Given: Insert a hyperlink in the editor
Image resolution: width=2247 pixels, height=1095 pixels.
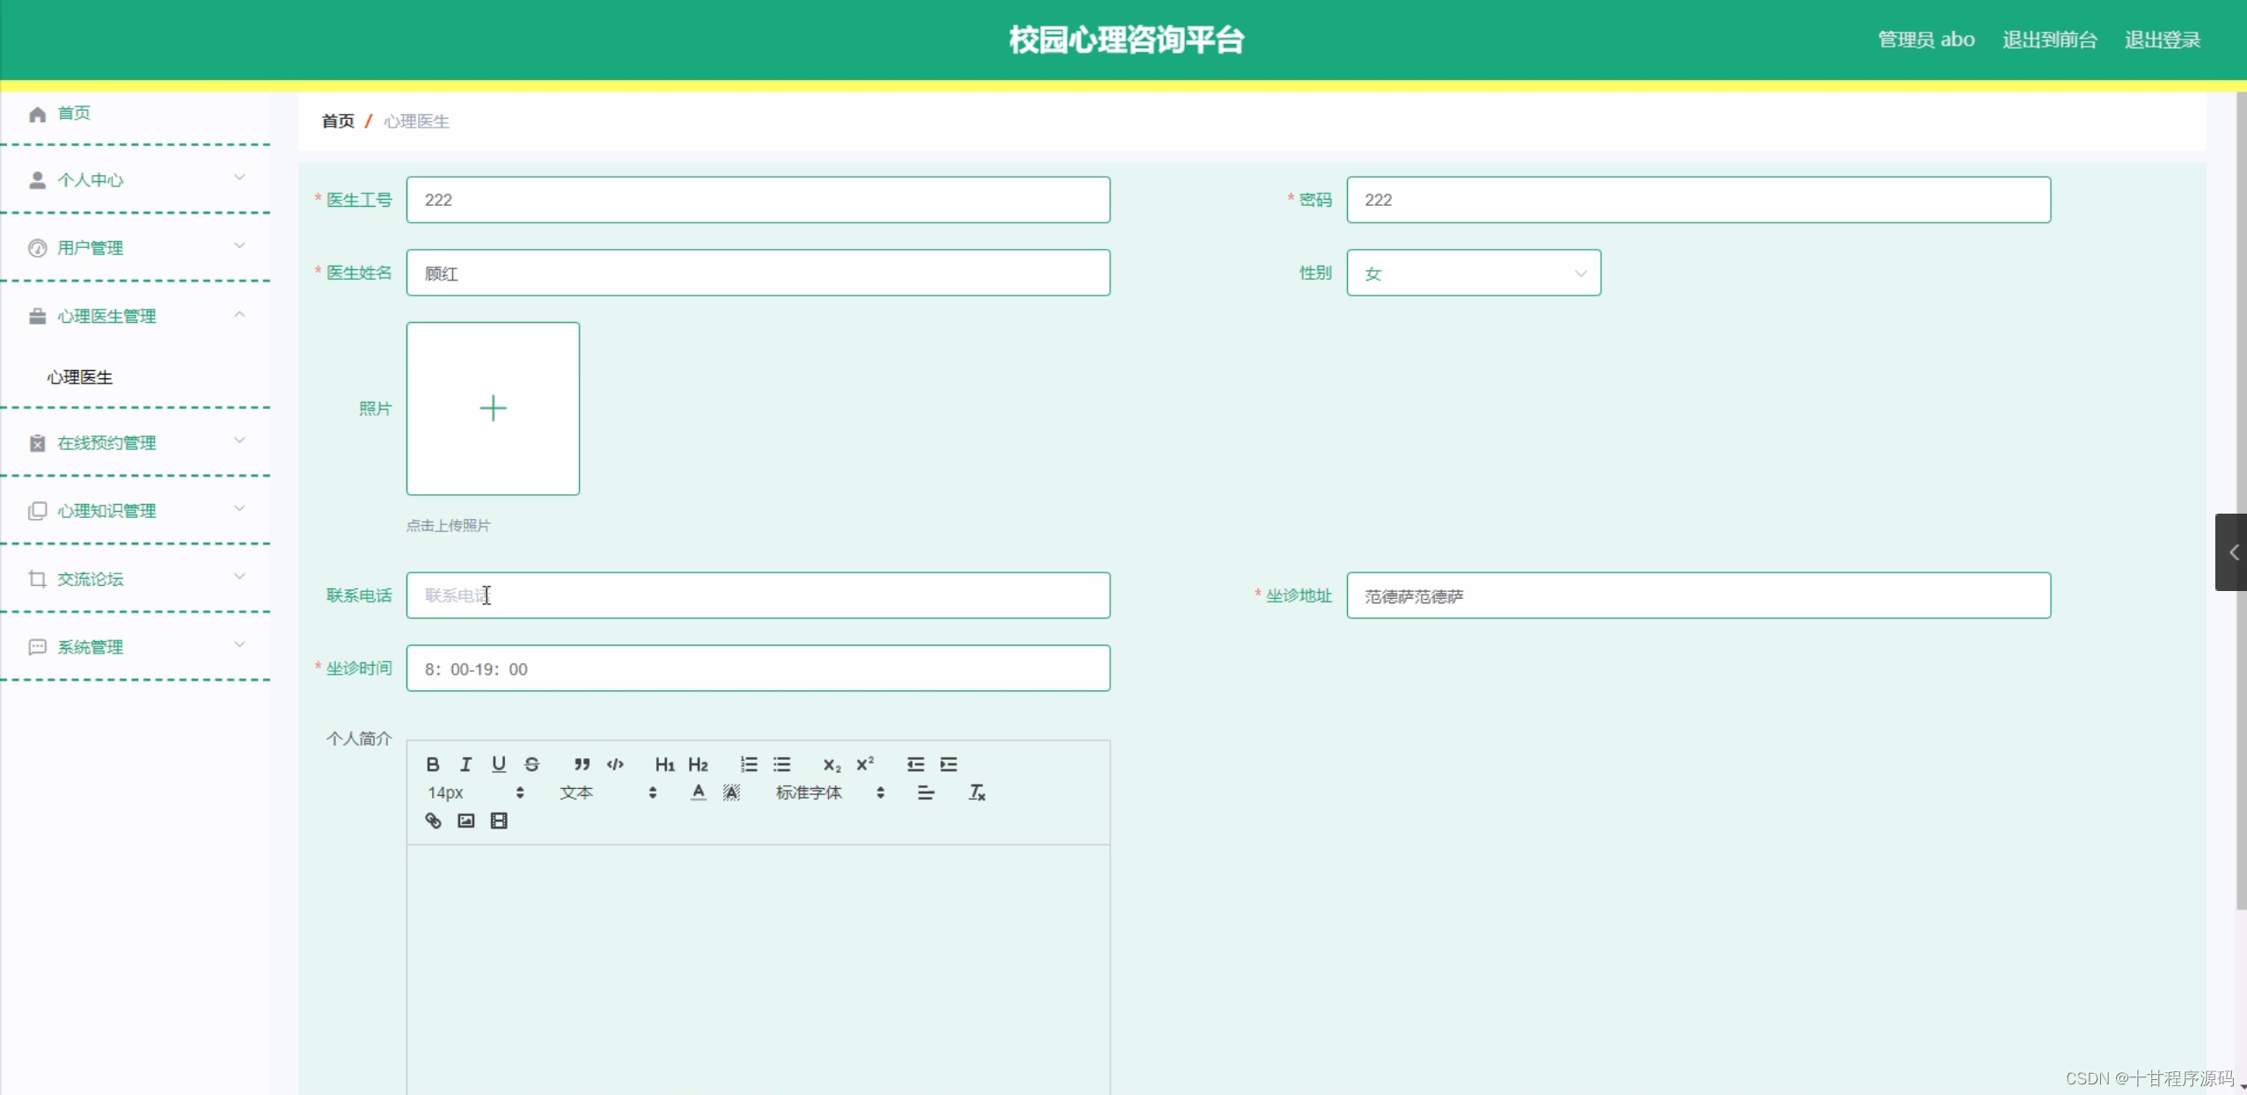Looking at the screenshot, I should 433,820.
